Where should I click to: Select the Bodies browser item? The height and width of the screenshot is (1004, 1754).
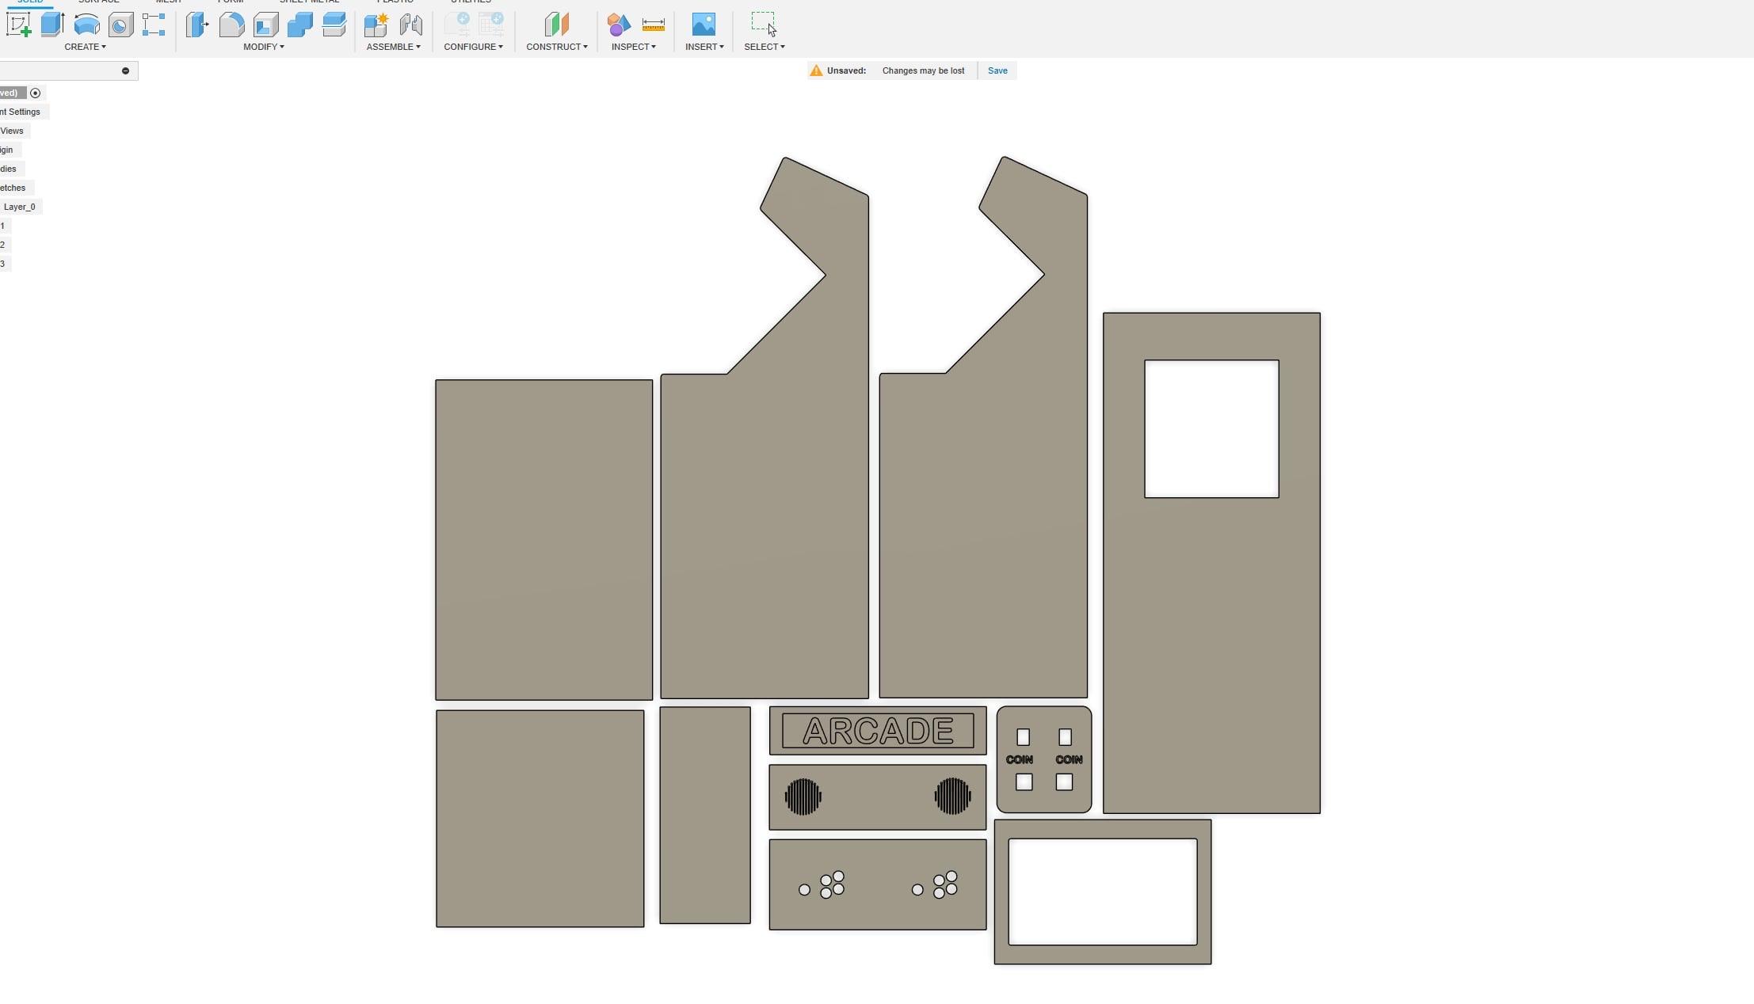[x=9, y=169]
